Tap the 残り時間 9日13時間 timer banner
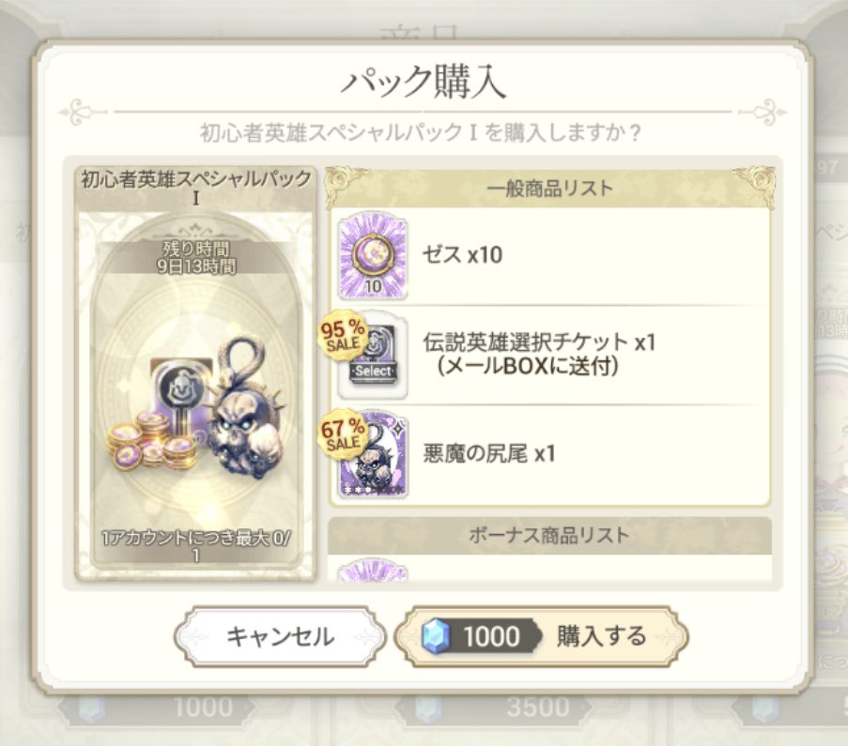Screen dimensions: 848x746 pos(195,257)
